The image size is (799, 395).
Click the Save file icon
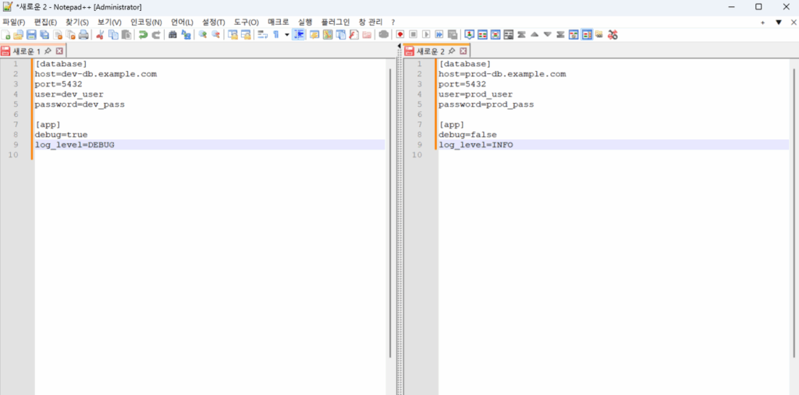click(x=31, y=35)
